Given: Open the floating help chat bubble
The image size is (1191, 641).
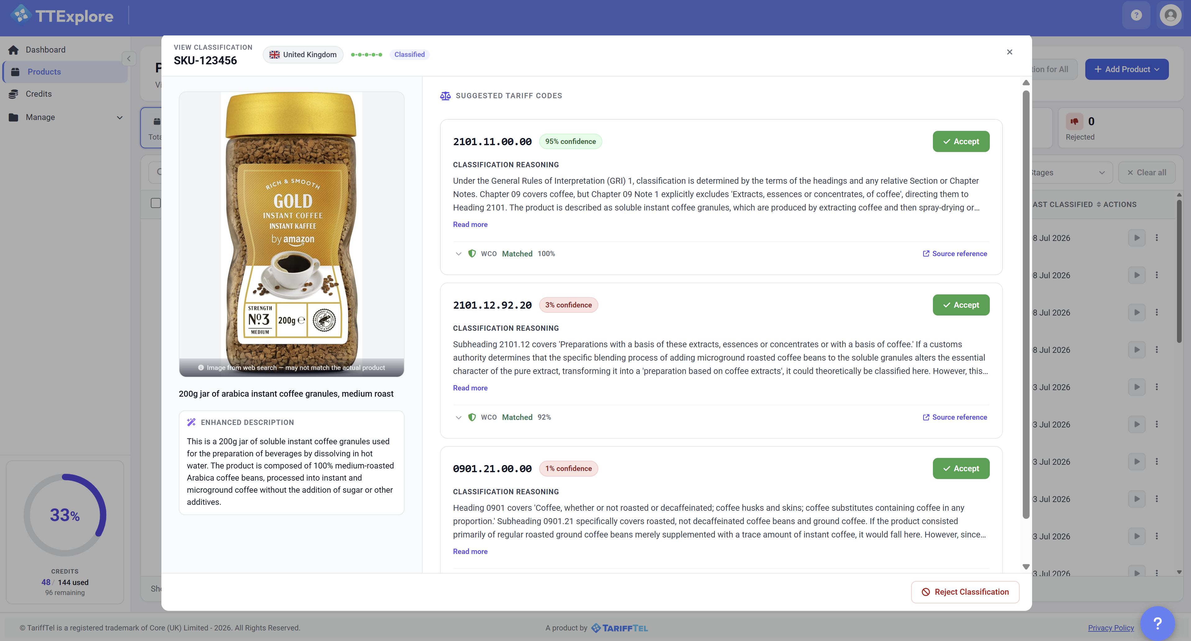Looking at the screenshot, I should click(x=1157, y=624).
